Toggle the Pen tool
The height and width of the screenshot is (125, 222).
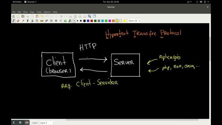[x=14, y=21]
